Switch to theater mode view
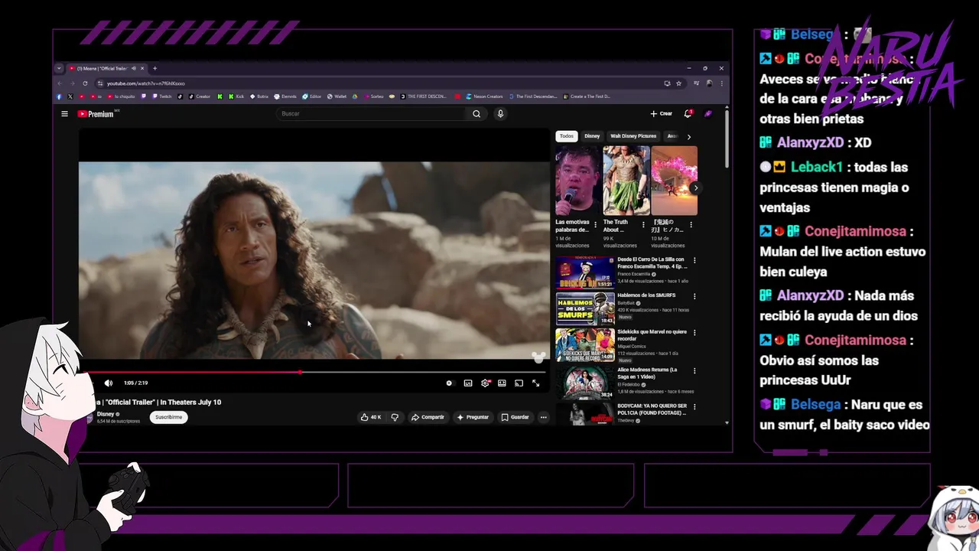This screenshot has height=551, width=979. pos(502,383)
